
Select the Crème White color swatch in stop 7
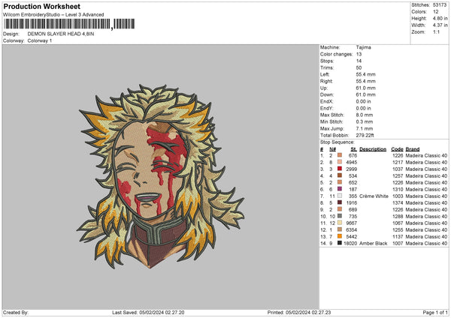coord(340,196)
